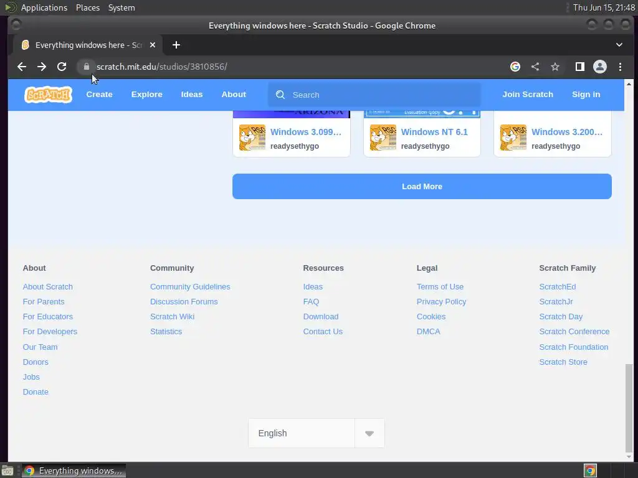The image size is (638, 478).
Task: Open the About Scratch footer link
Action: (47, 287)
